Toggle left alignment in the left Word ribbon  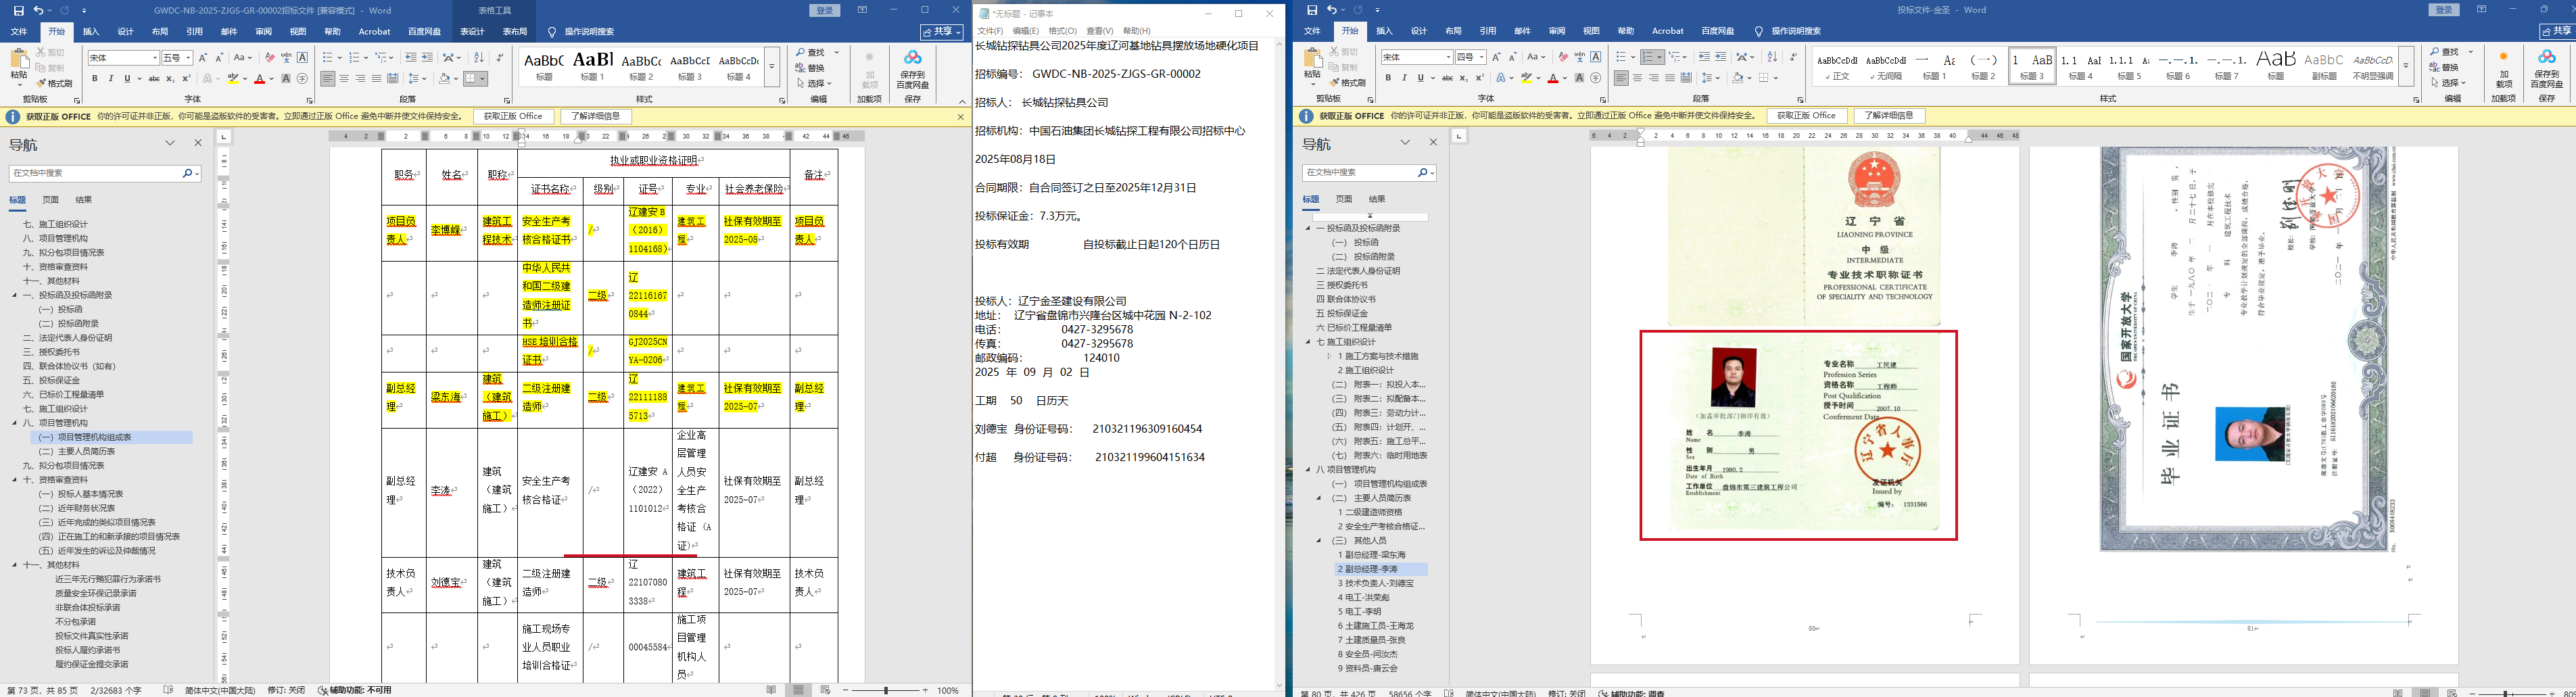click(328, 79)
